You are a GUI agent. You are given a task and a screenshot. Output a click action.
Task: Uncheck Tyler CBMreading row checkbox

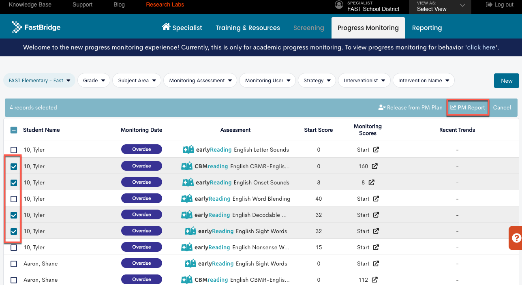[14, 166]
